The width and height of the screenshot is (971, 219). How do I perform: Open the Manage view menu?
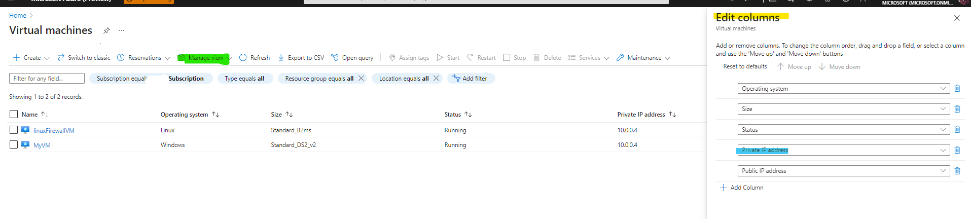click(205, 58)
